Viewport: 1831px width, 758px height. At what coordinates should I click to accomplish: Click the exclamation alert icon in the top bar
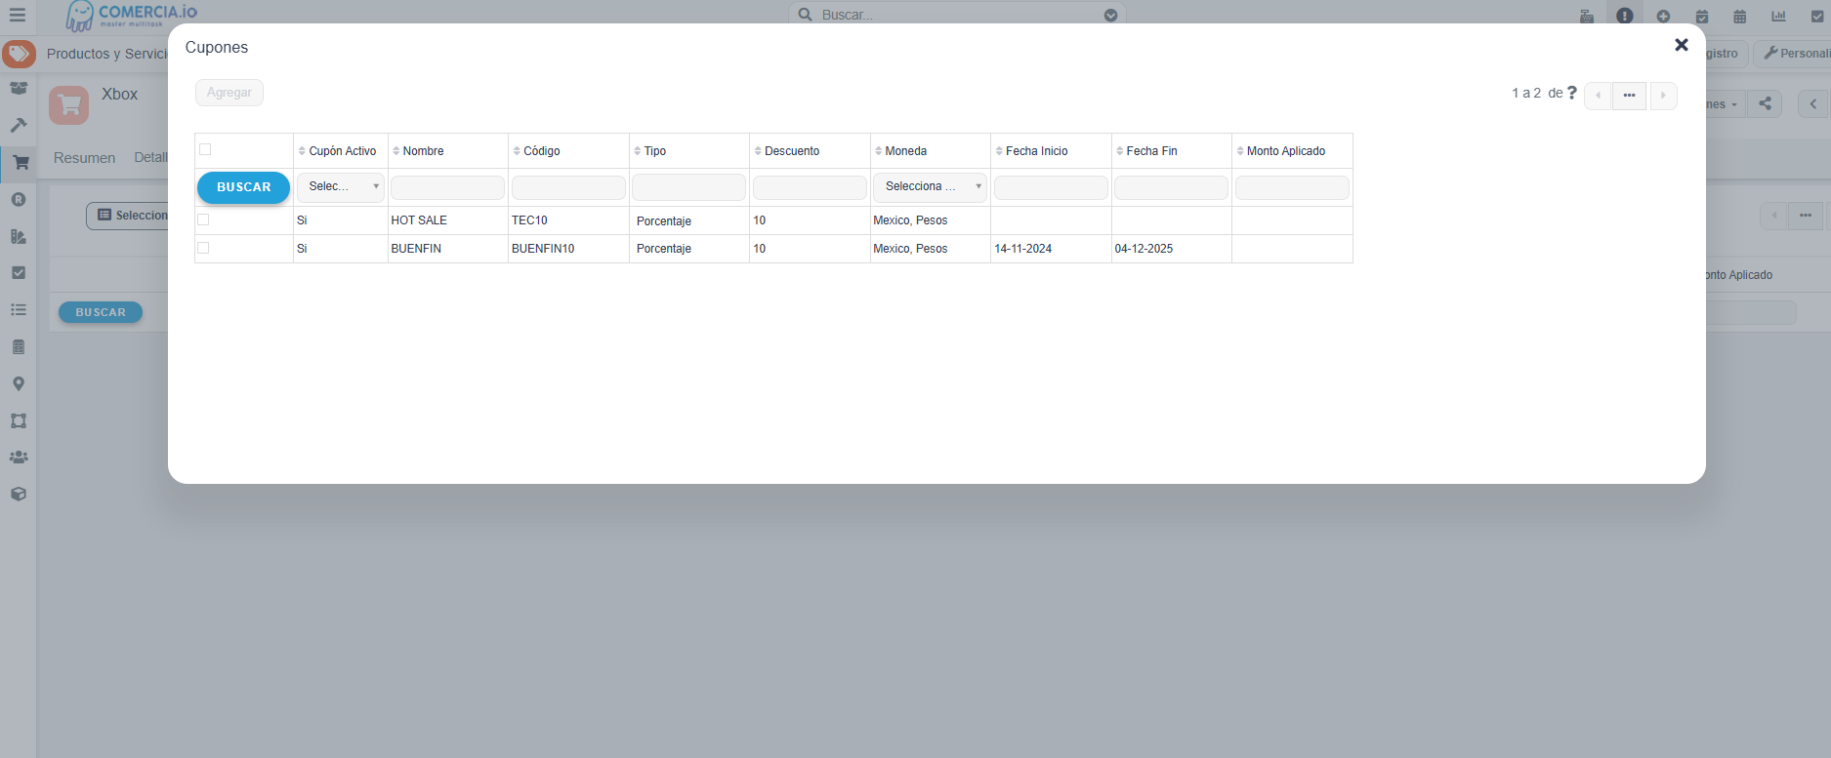[x=1625, y=16]
